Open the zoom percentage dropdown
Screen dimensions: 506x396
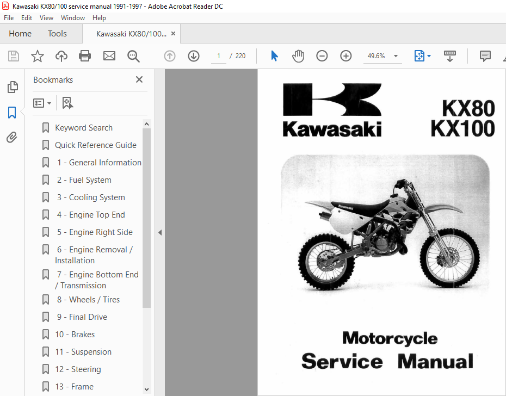click(x=396, y=56)
